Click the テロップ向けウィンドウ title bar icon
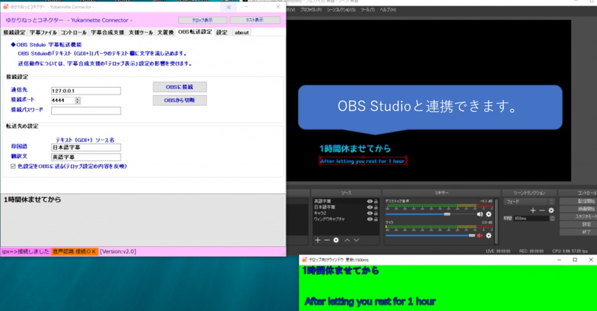 pyautogui.click(x=304, y=260)
